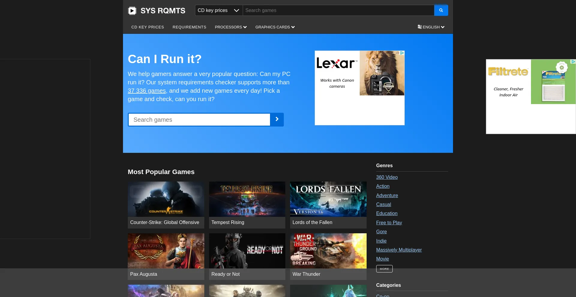576x297 pixels.
Task: Open the Counter-Strike: Global Offensive thumbnail
Action: [x=166, y=199]
